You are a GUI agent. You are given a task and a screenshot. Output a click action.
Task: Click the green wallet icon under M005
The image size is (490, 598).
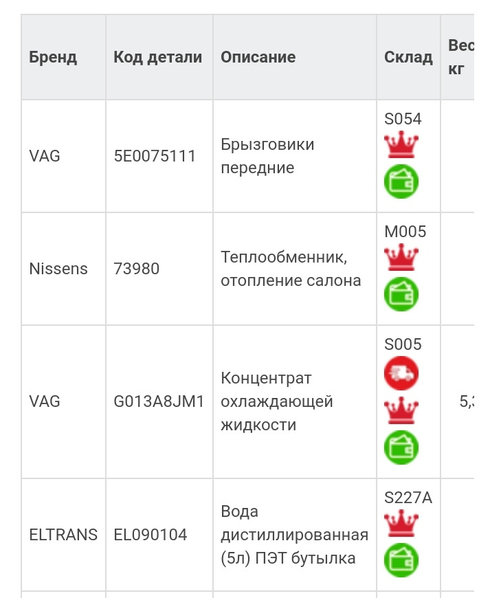(x=401, y=294)
